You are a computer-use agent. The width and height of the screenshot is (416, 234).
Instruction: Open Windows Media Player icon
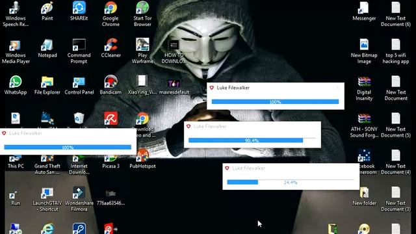click(16, 51)
